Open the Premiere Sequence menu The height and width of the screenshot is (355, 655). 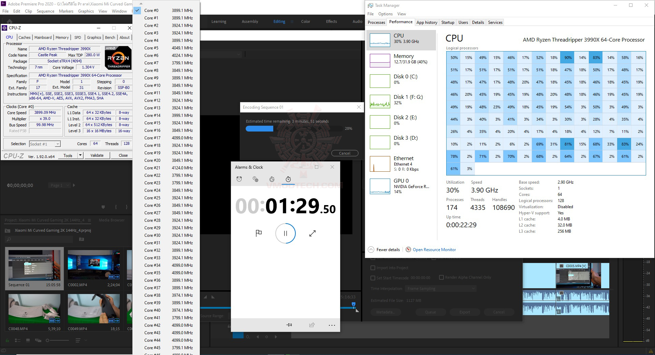click(x=45, y=11)
